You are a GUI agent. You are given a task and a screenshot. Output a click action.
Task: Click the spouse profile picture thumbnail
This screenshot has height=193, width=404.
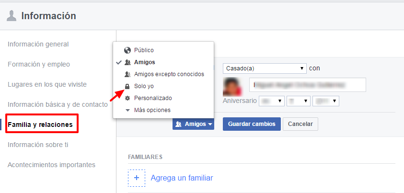pyautogui.click(x=233, y=86)
